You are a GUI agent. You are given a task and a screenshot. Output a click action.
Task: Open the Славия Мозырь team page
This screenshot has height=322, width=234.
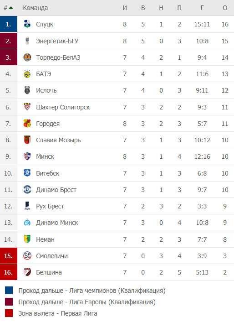coord(58,140)
